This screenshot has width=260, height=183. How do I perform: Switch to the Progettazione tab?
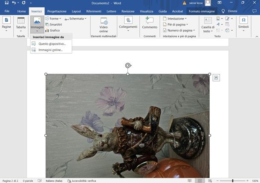pyautogui.click(x=57, y=11)
